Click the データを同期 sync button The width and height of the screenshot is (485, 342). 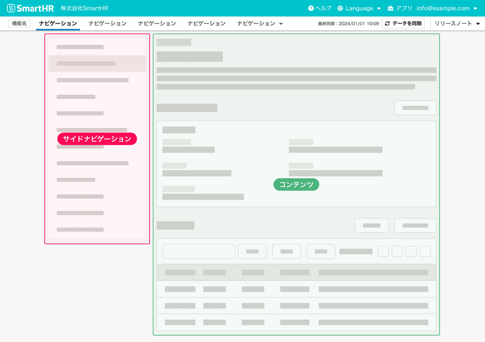click(403, 23)
